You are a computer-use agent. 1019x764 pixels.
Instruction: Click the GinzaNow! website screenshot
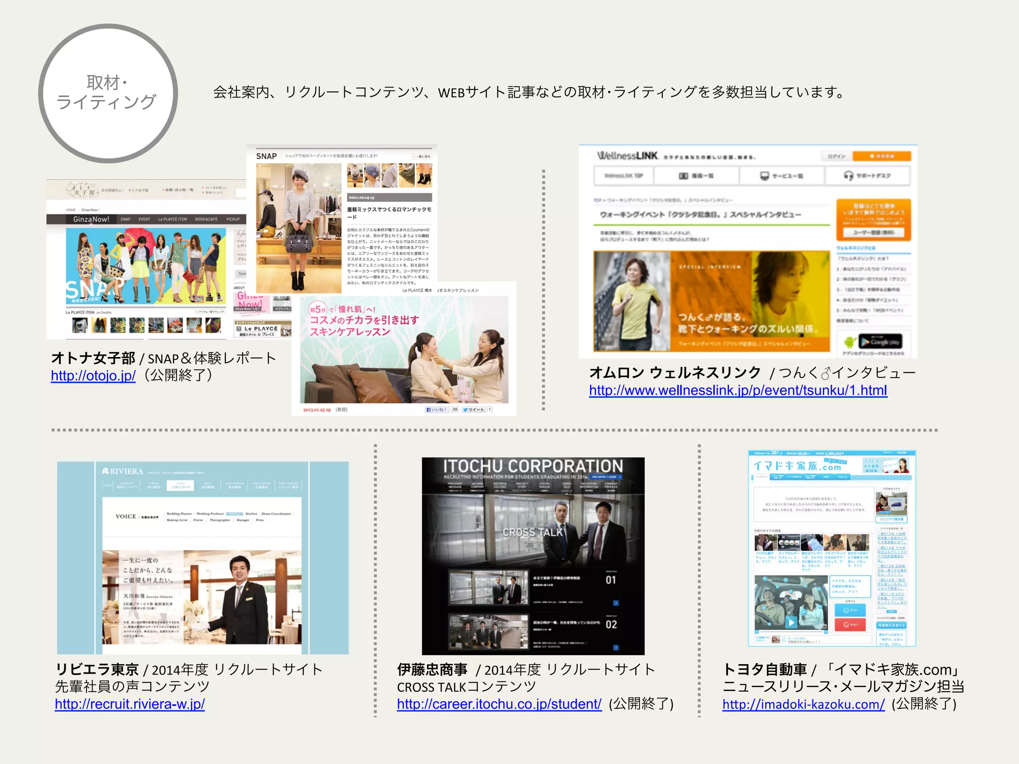[x=146, y=259]
